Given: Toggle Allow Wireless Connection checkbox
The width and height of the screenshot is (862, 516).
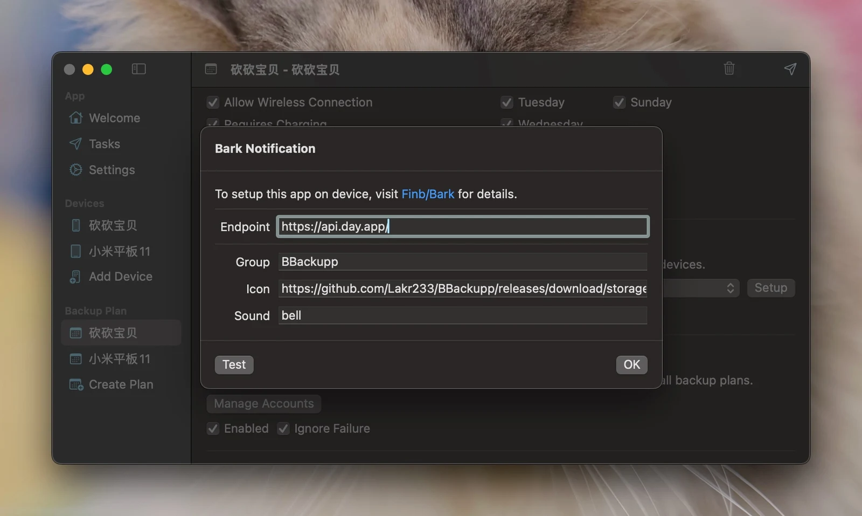Looking at the screenshot, I should [213, 102].
